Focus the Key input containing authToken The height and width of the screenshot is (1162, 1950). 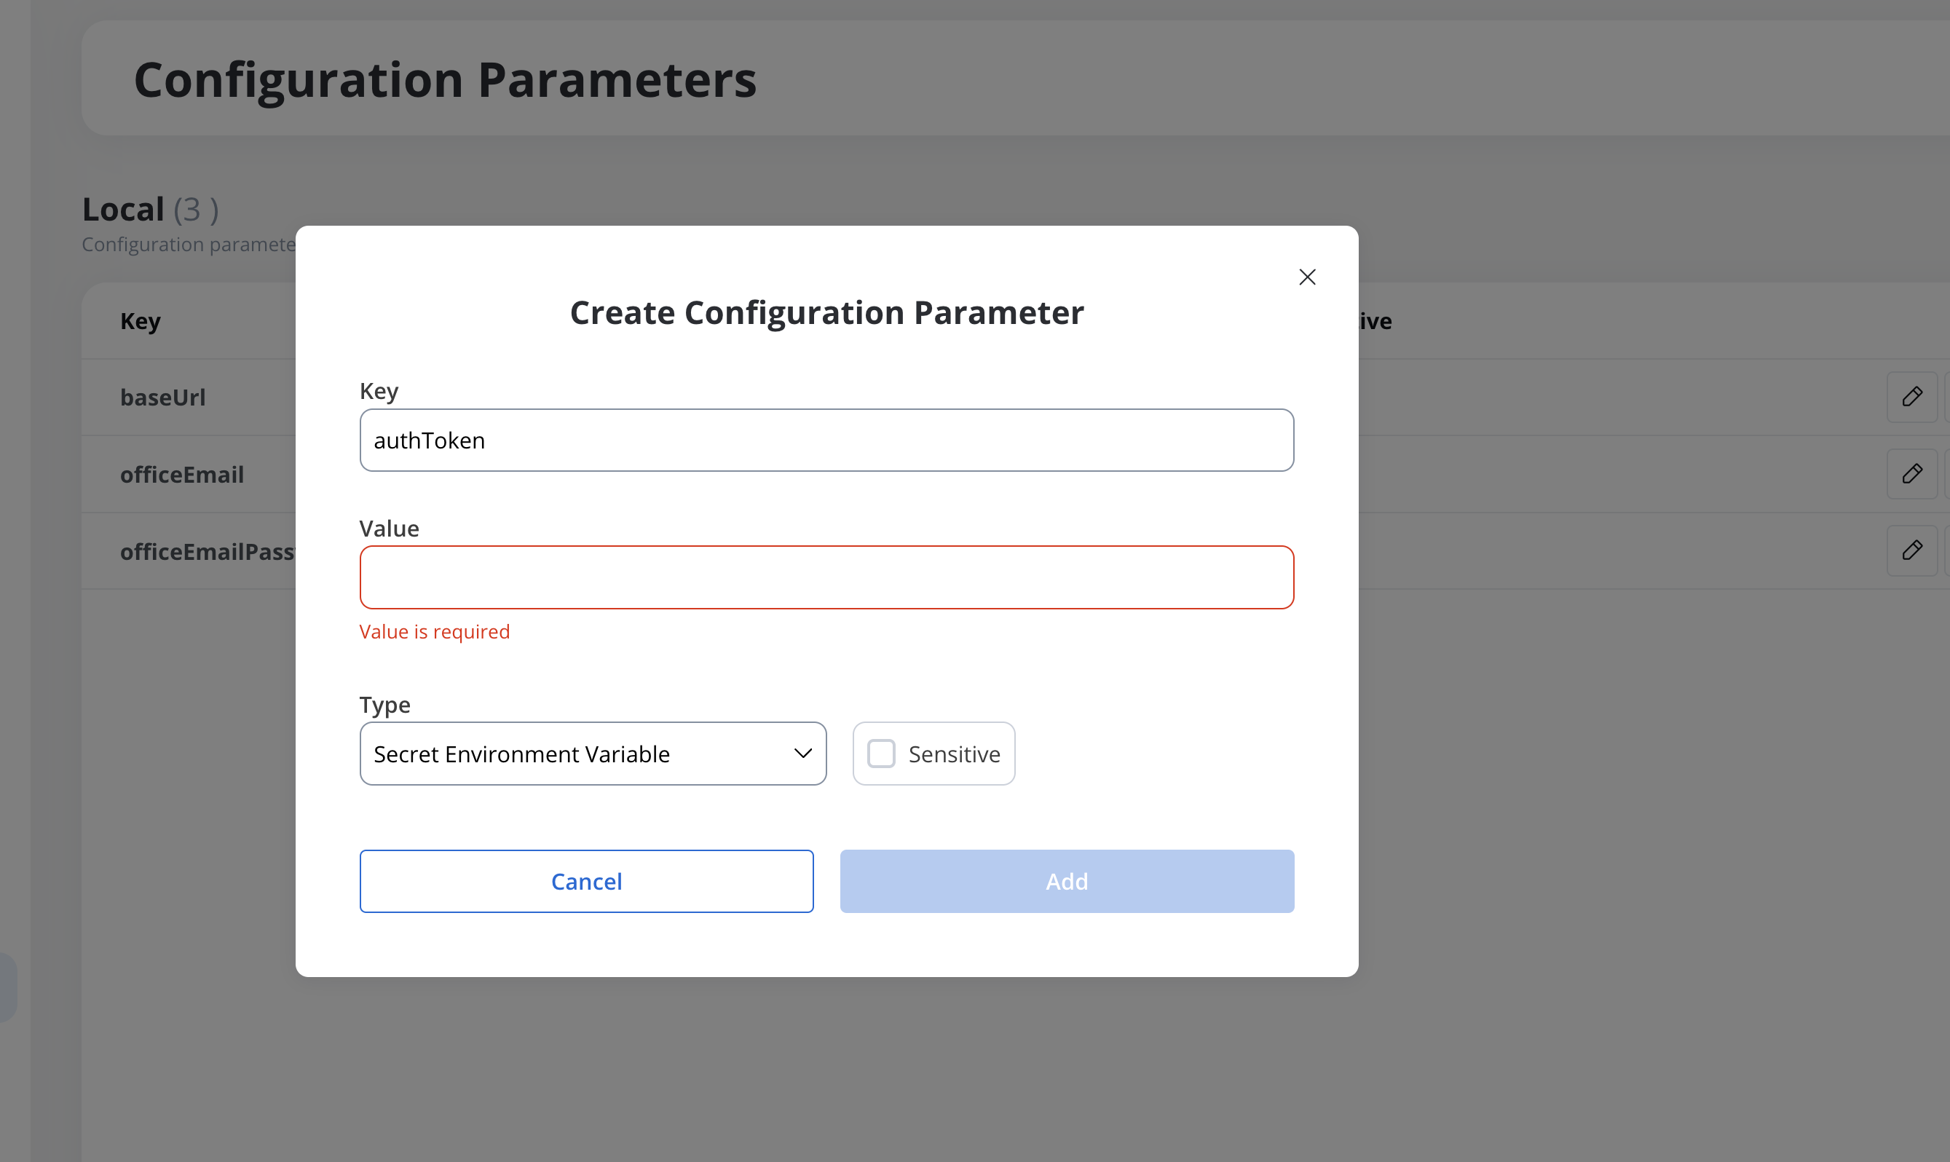click(x=826, y=440)
